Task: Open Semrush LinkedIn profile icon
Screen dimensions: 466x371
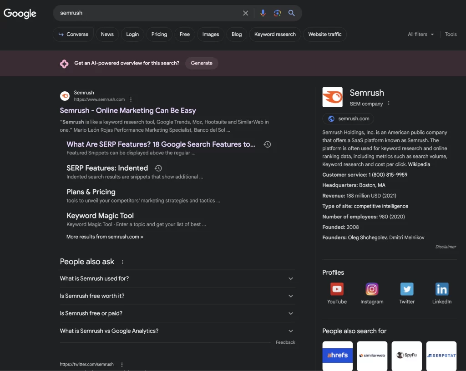Action: click(x=441, y=289)
